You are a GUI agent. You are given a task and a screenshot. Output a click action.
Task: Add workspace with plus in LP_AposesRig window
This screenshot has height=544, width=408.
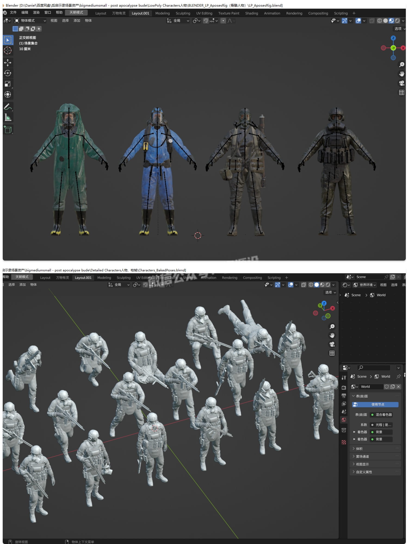point(354,13)
